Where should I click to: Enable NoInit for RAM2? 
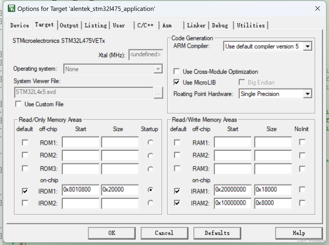[x=302, y=155]
